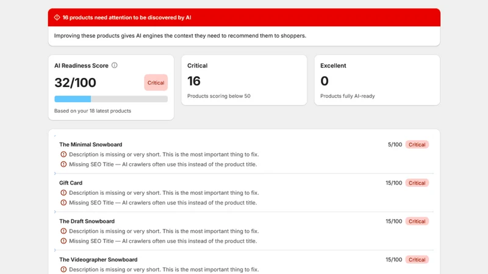Click the 'AI Readiness Score' heading
488x274 pixels.
coord(81,66)
